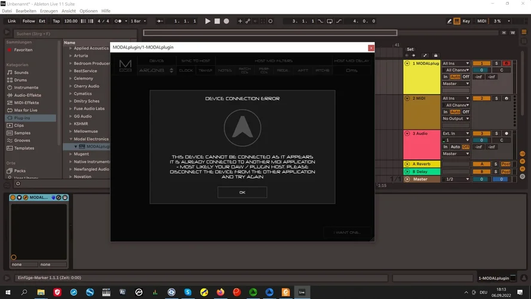Click the Session Record circle button

(270, 21)
